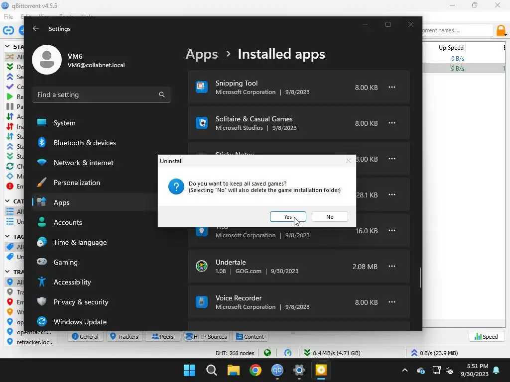Click the Accessibility figure icon
This screenshot has width=510, height=382.
(42, 282)
